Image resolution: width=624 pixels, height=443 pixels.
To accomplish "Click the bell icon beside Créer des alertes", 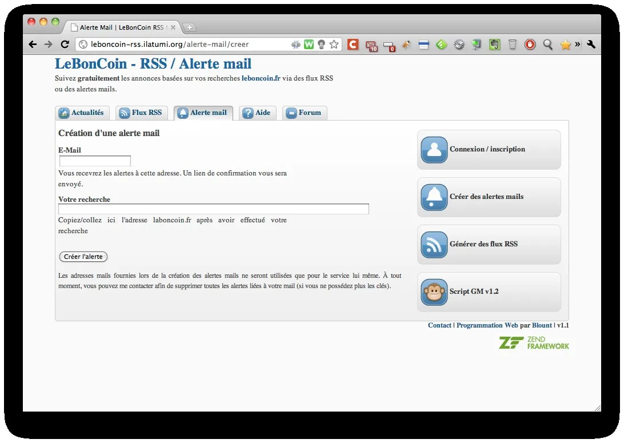I will pos(434,197).
